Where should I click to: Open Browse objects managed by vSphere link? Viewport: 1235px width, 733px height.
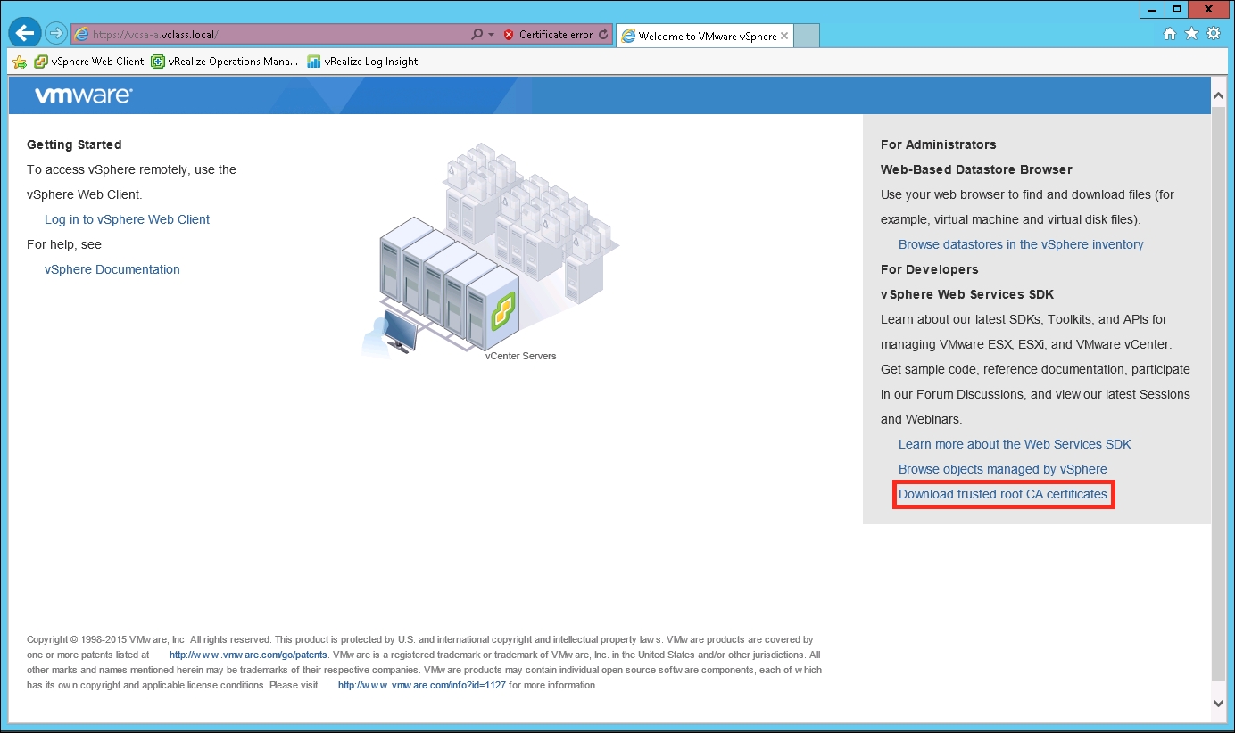[1003, 469]
